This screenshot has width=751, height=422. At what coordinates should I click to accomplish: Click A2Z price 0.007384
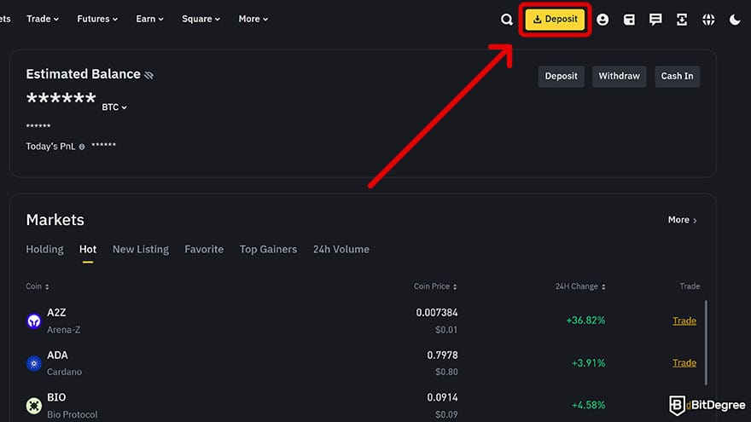(437, 312)
